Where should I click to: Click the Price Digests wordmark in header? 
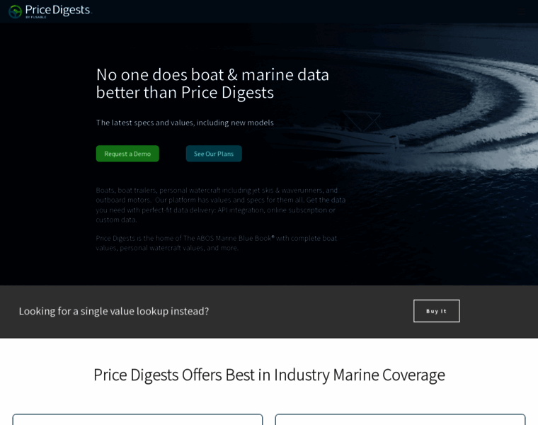57,10
